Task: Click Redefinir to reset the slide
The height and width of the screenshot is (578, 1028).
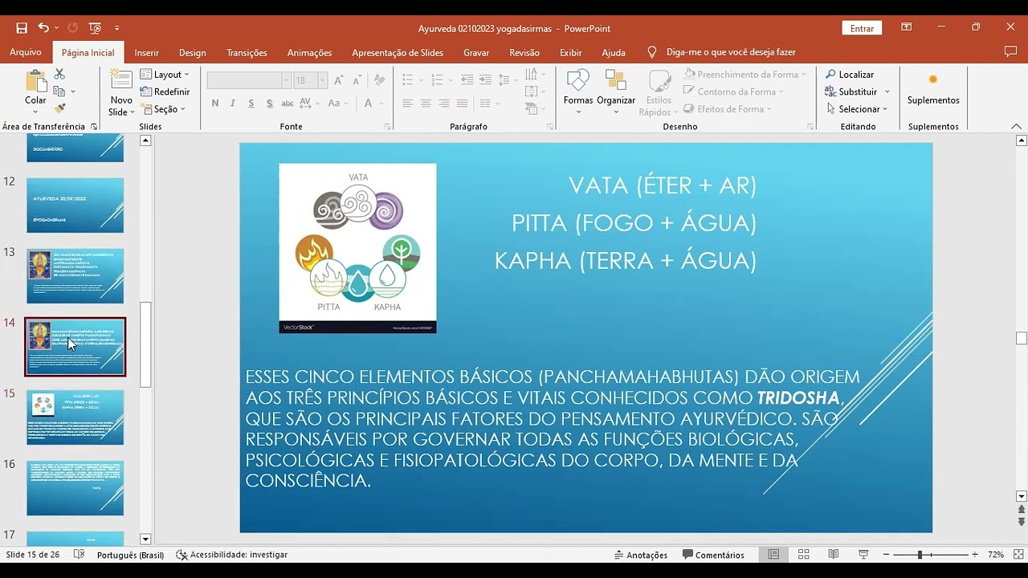Action: [165, 92]
